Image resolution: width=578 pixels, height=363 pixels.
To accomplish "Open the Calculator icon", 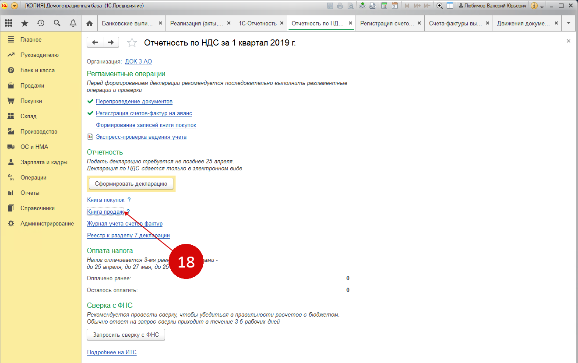I will [x=384, y=6].
